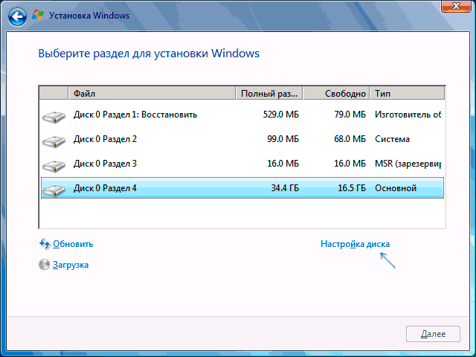
Task: Click the refresh arrows icon beside Обновить
Action: pyautogui.click(x=45, y=244)
